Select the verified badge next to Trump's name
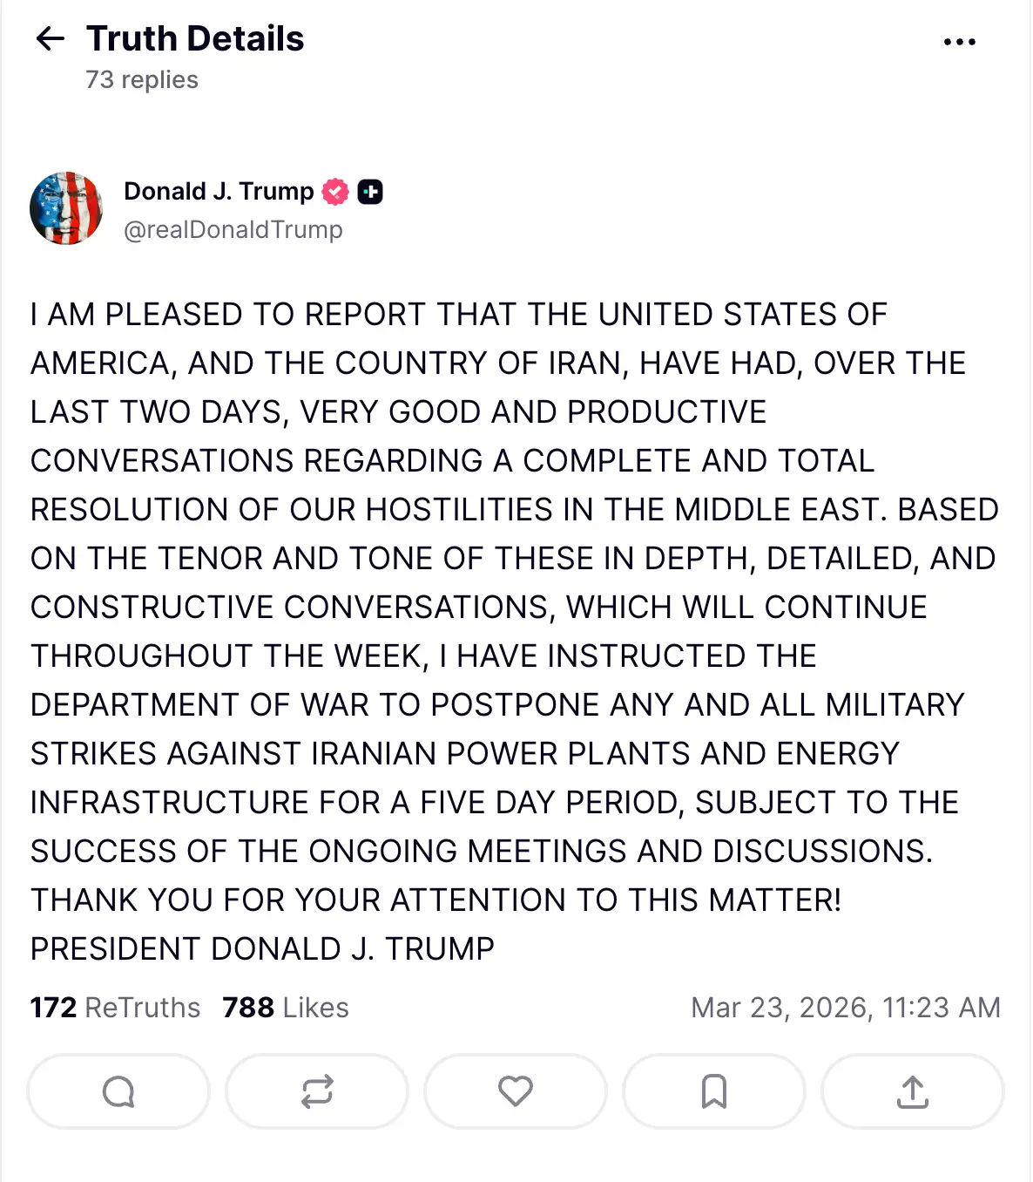1033x1182 pixels. pyautogui.click(x=336, y=191)
